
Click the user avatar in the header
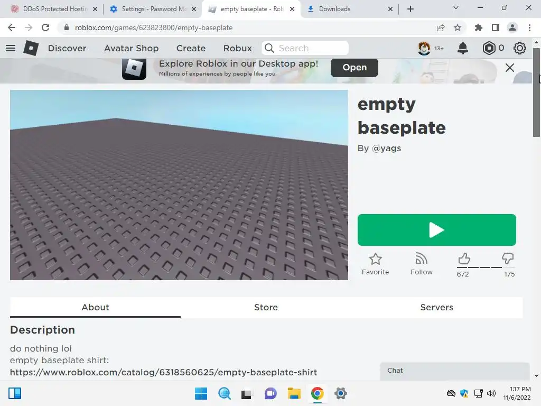click(x=424, y=48)
